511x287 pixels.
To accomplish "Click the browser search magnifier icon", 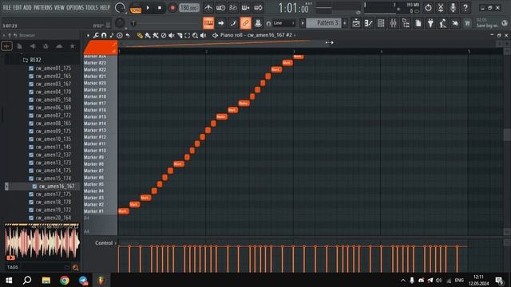I will pyautogui.click(x=76, y=268).
